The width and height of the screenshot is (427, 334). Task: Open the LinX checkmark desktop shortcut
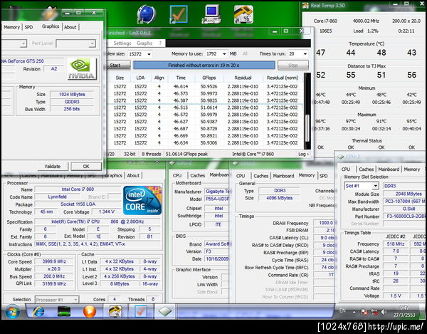click(x=179, y=14)
